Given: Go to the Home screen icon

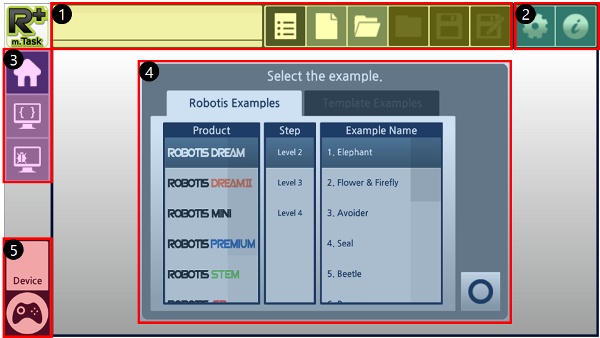Looking at the screenshot, I should (27, 73).
